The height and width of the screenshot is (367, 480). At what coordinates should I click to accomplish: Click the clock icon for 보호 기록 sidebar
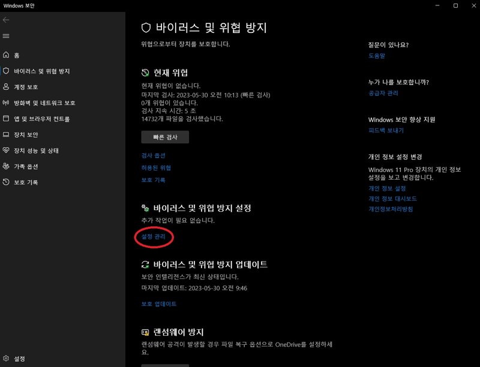[x=6, y=182]
